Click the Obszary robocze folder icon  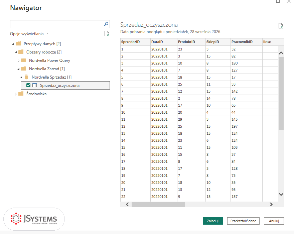tap(21, 52)
